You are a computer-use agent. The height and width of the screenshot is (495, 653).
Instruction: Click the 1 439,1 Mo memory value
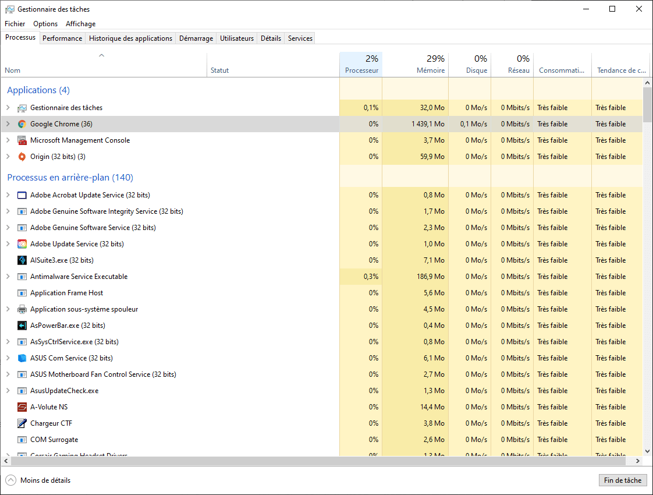428,123
